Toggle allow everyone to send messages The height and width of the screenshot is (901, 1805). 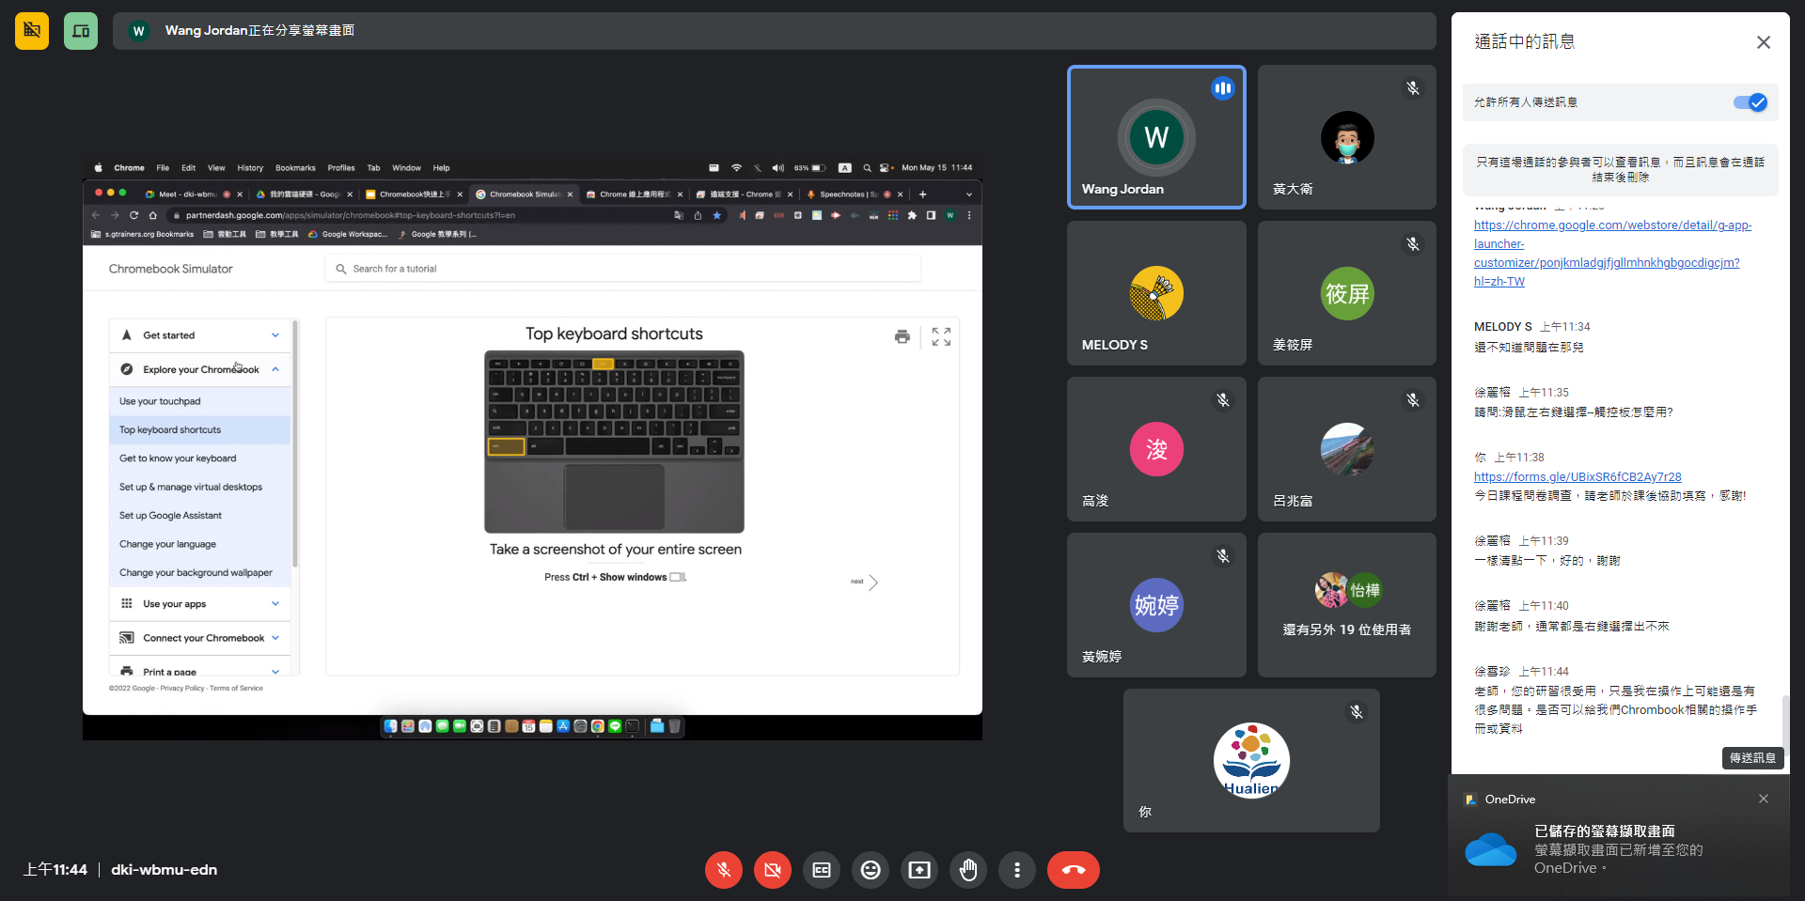[x=1750, y=102]
